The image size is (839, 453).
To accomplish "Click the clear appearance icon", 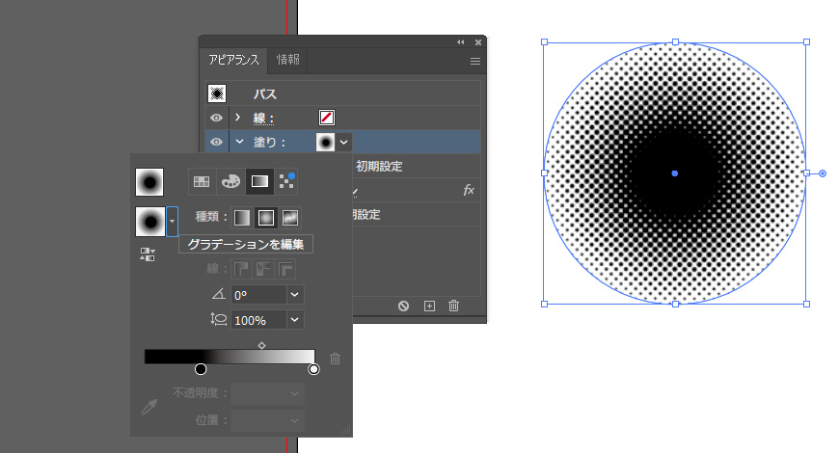I will pos(404,306).
